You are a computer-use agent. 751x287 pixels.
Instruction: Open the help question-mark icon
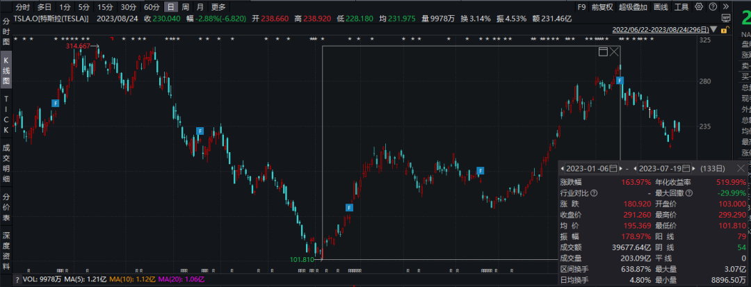(713, 7)
